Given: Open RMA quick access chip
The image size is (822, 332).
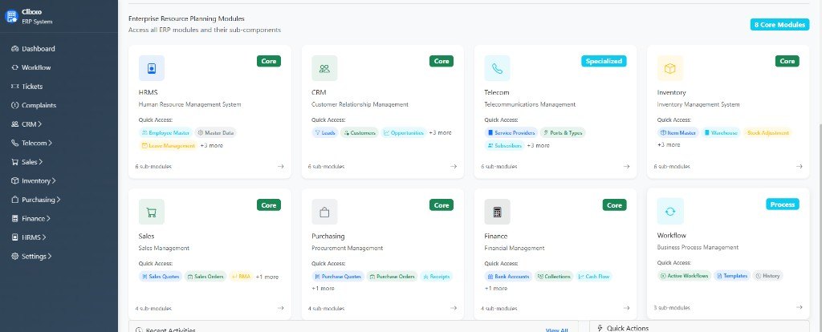Looking at the screenshot, I should pyautogui.click(x=241, y=277).
